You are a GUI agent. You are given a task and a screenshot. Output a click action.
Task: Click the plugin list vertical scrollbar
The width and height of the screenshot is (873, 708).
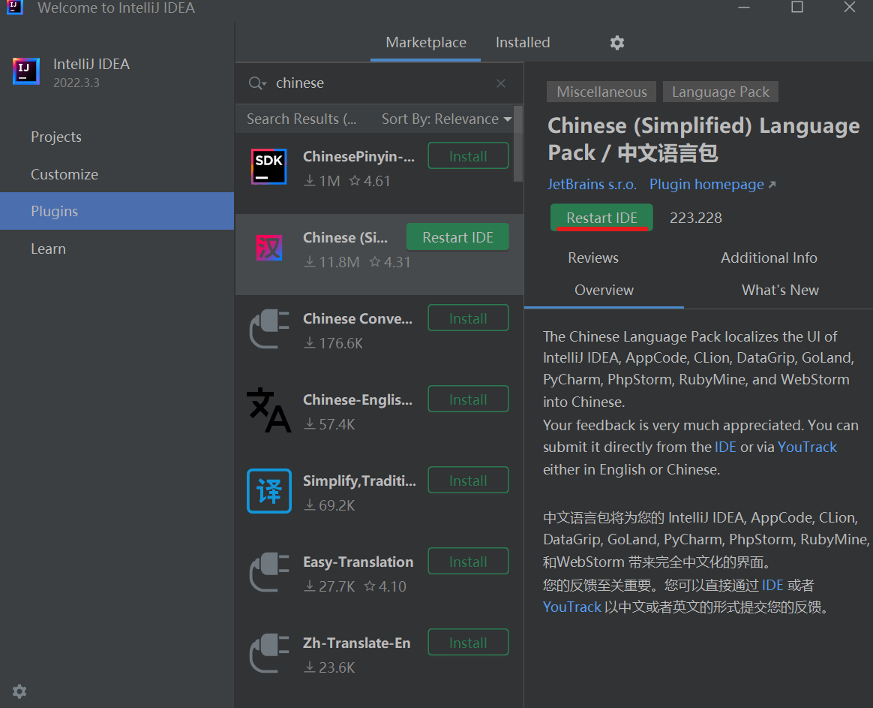pyautogui.click(x=517, y=144)
